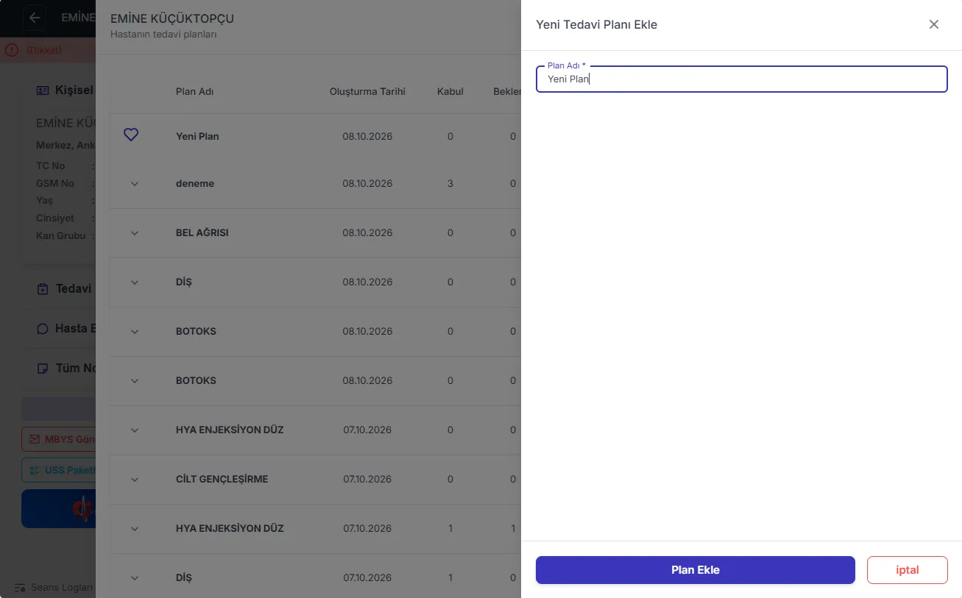Expand the deneme plan row
The image size is (962, 598).
134,183
